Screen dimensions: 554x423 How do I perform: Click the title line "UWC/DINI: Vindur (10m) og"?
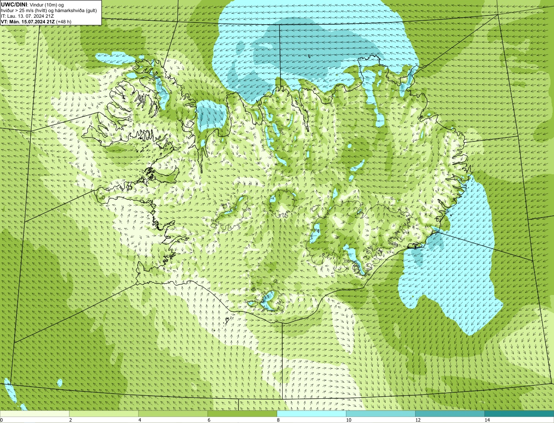point(32,4)
